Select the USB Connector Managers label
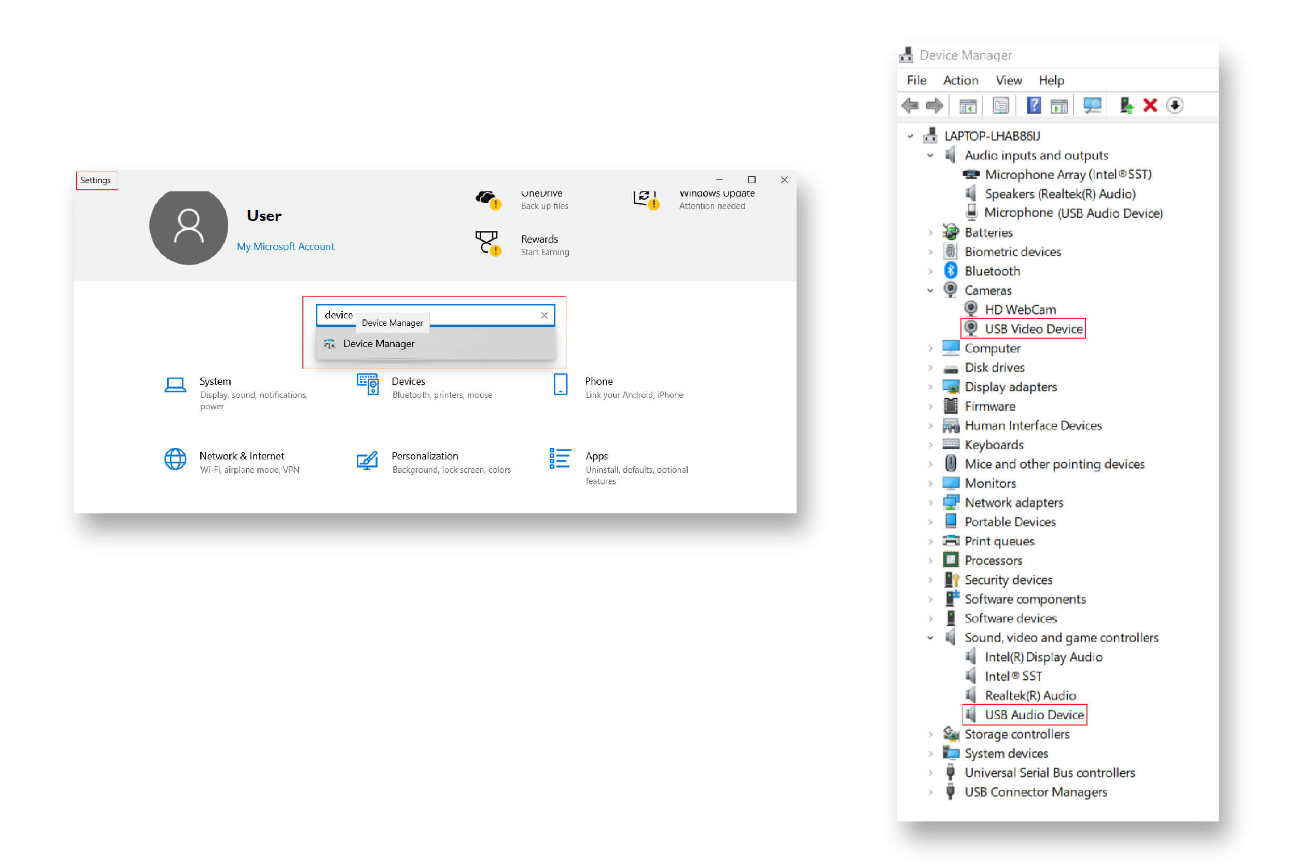 1036,792
